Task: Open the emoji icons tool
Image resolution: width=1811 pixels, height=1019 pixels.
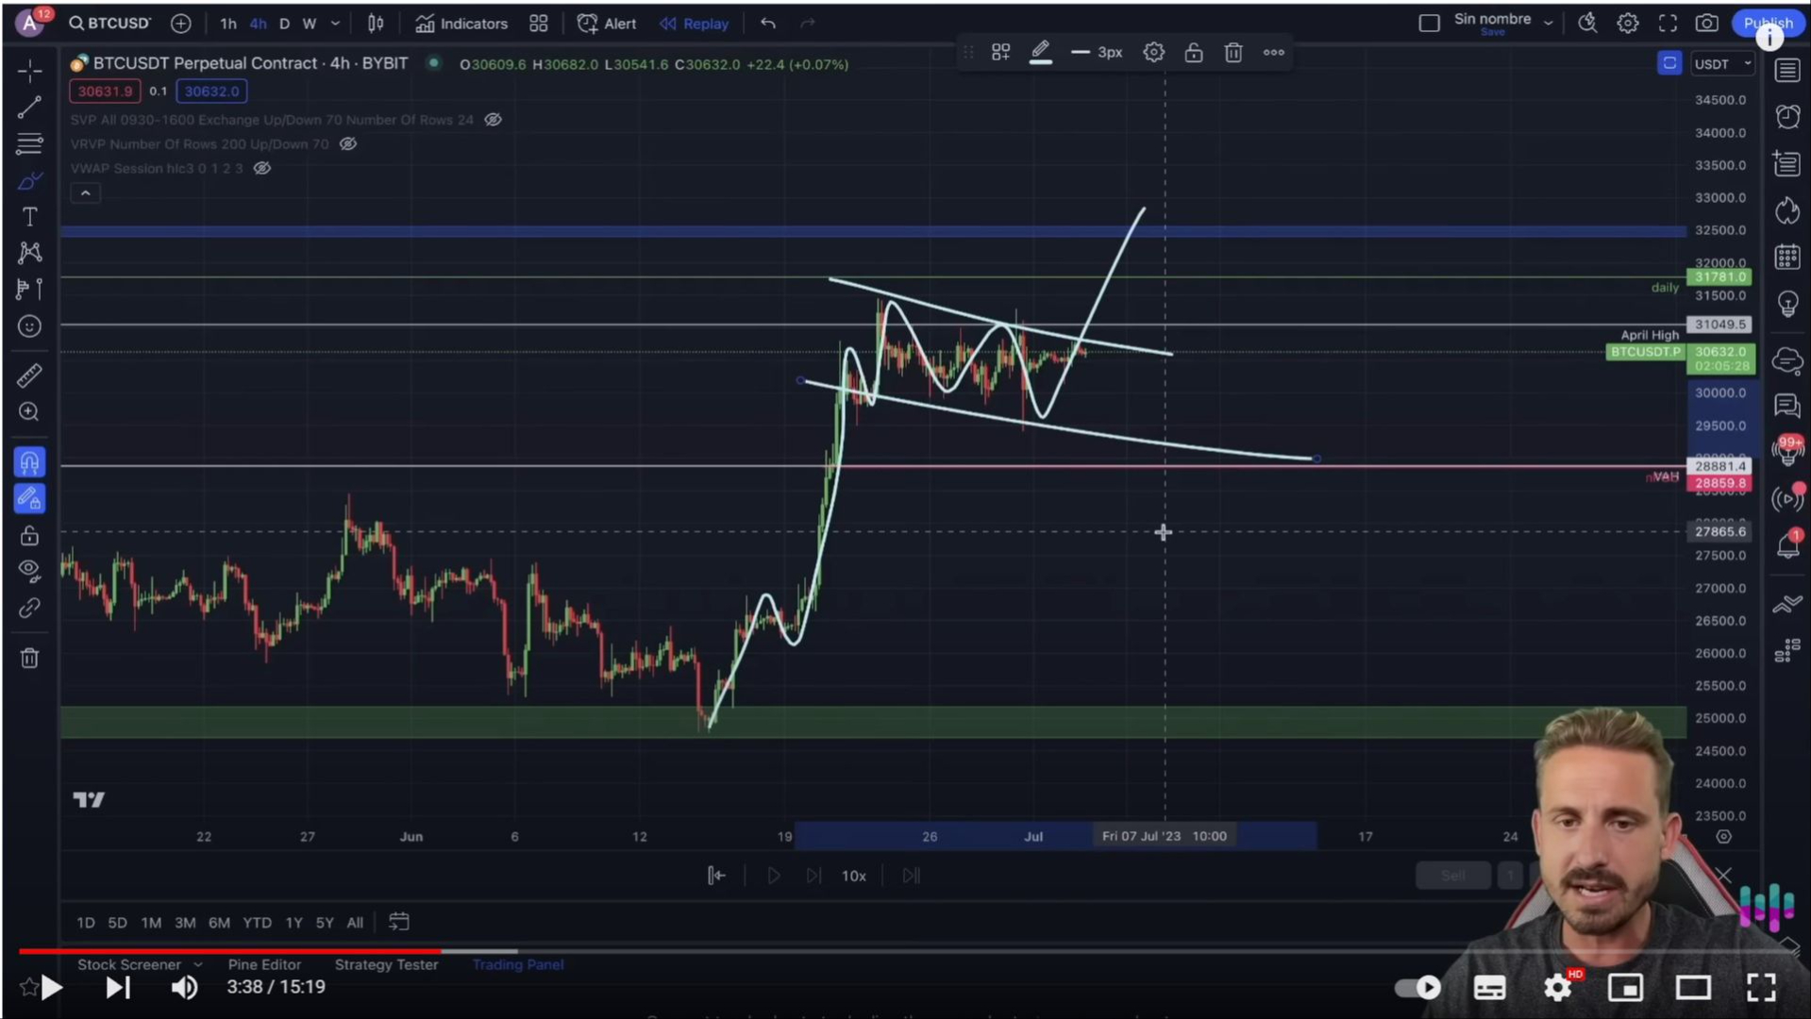Action: pos(29,326)
